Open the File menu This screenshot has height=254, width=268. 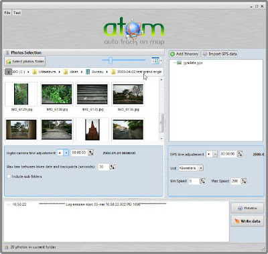tap(7, 13)
